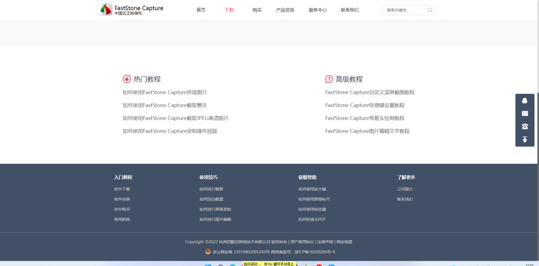This screenshot has width=539, height=266.
Task: Open FastStone Capture自定义滚屏截图教程
Action: coord(370,92)
